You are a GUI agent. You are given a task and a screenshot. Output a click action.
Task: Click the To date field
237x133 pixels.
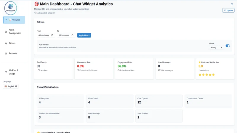tap(66, 35)
